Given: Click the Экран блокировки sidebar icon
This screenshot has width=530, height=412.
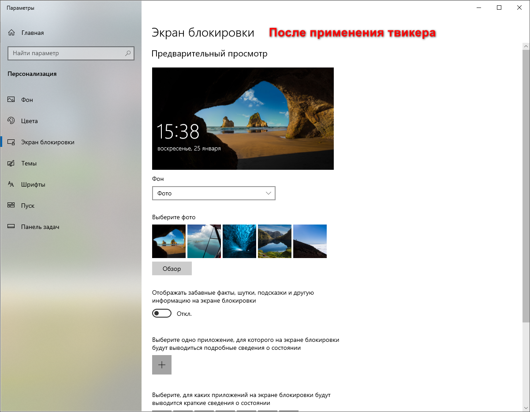Looking at the screenshot, I should tap(11, 142).
